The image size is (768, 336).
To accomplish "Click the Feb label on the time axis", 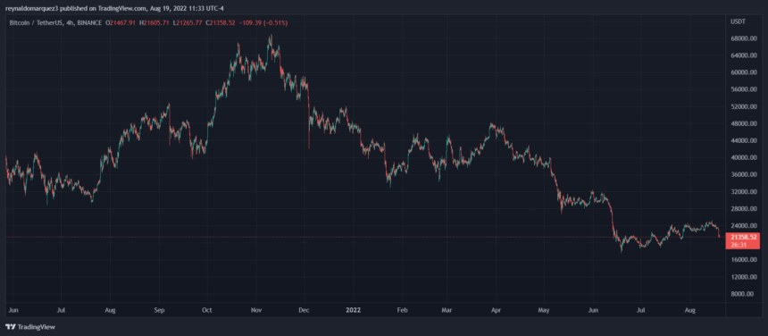I will 402,310.
